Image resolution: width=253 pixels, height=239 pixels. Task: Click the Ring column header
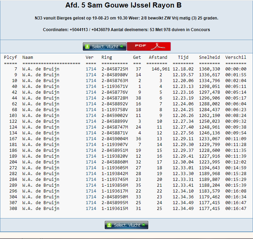click(107, 57)
